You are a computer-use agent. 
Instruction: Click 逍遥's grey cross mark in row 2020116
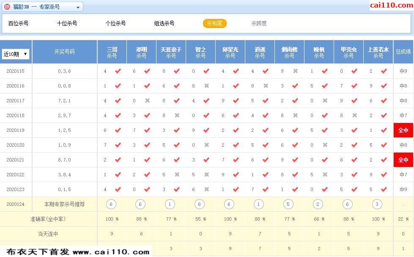(x=266, y=86)
